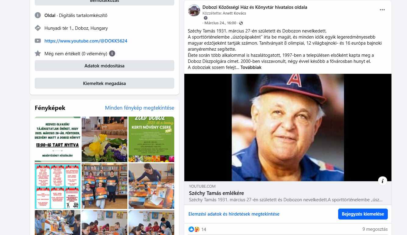Click the like reaction icon on the post

coord(191,229)
